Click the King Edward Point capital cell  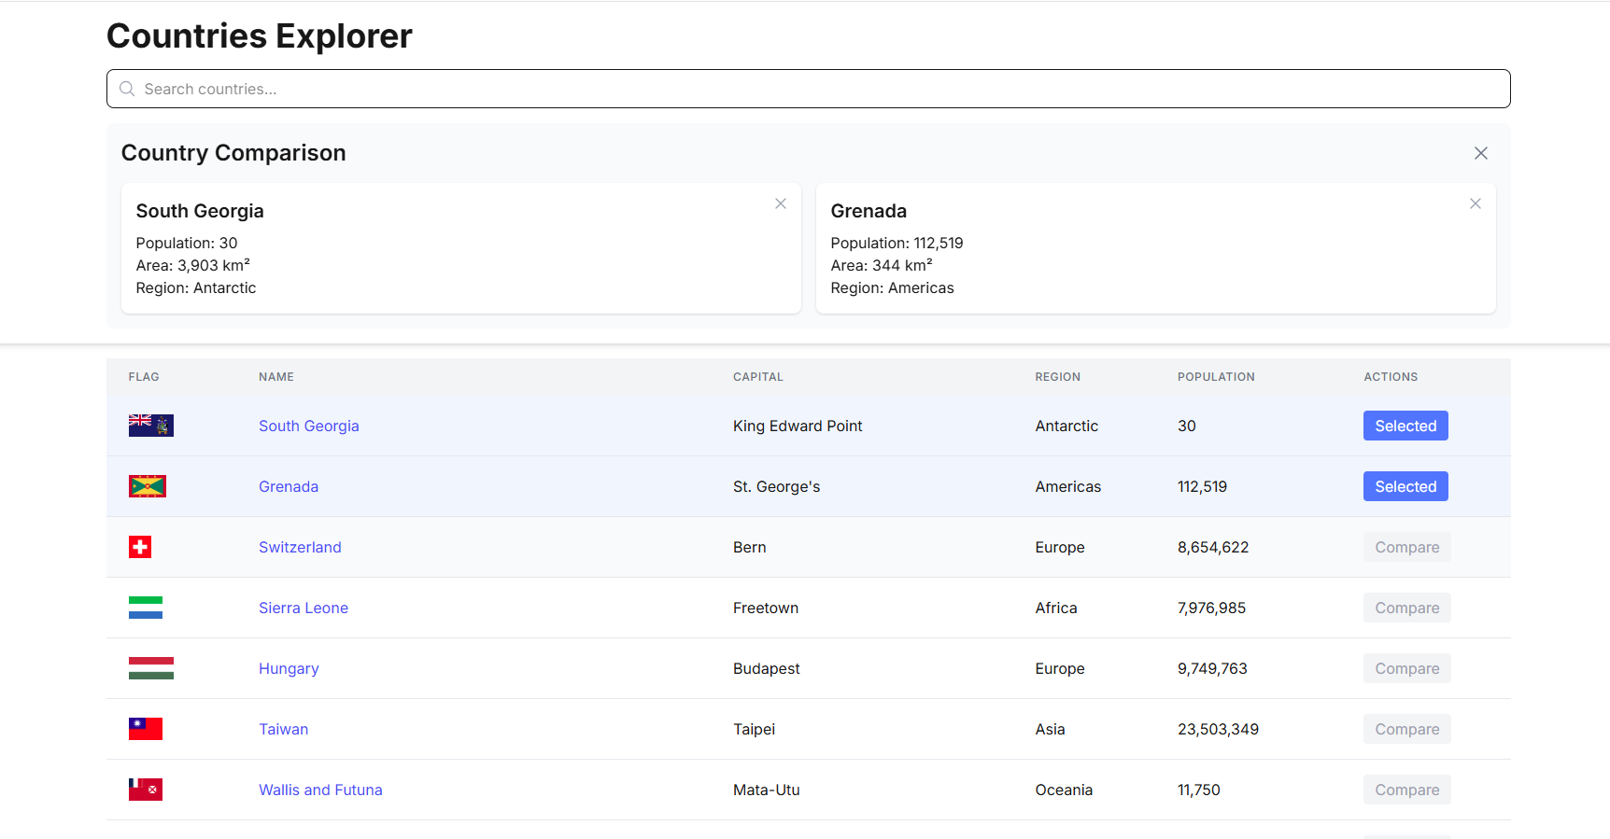coord(798,426)
